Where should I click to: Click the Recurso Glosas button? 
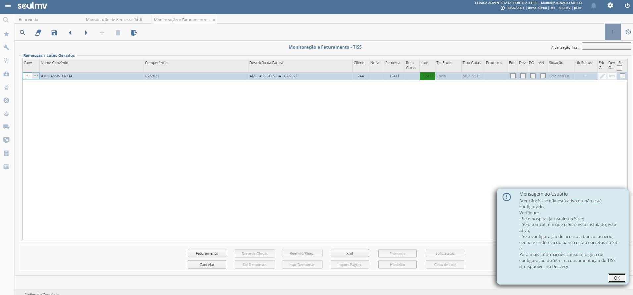point(255,254)
